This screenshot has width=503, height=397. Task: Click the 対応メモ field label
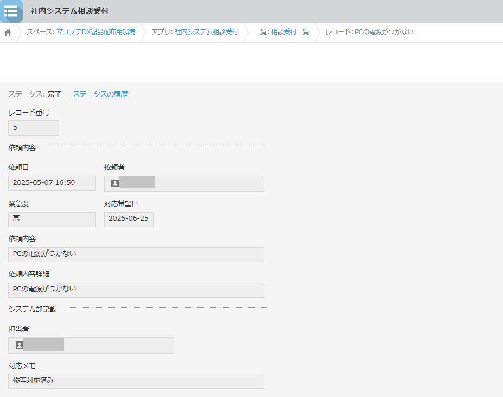pyautogui.click(x=22, y=366)
